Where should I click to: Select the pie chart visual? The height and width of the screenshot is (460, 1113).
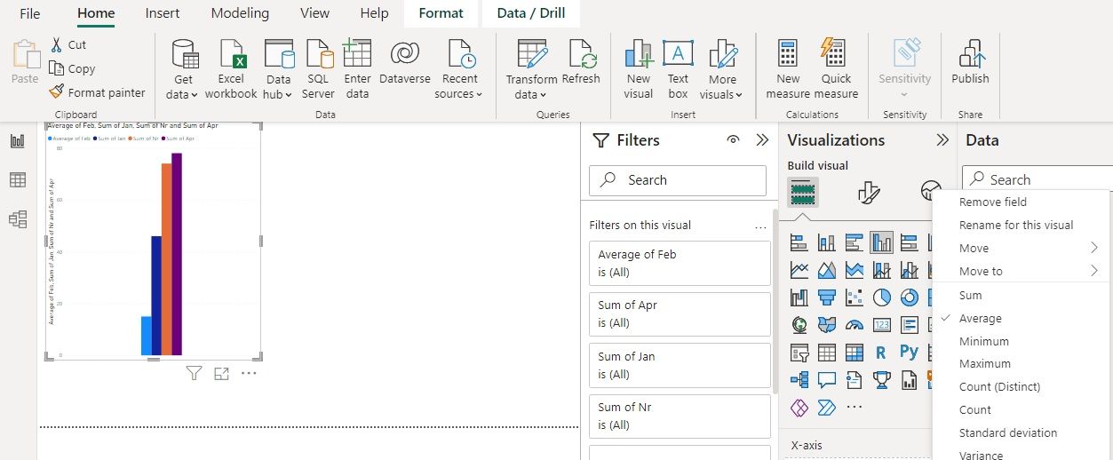coord(882,297)
